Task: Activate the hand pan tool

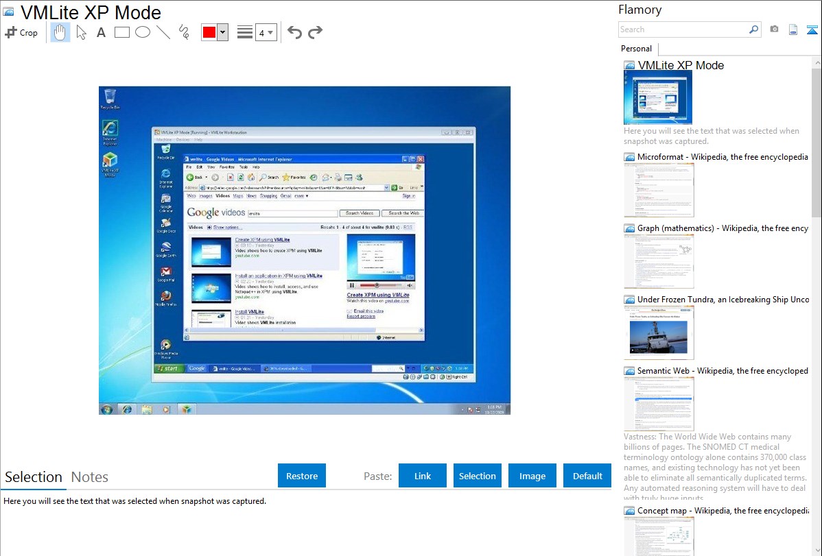Action: point(60,32)
